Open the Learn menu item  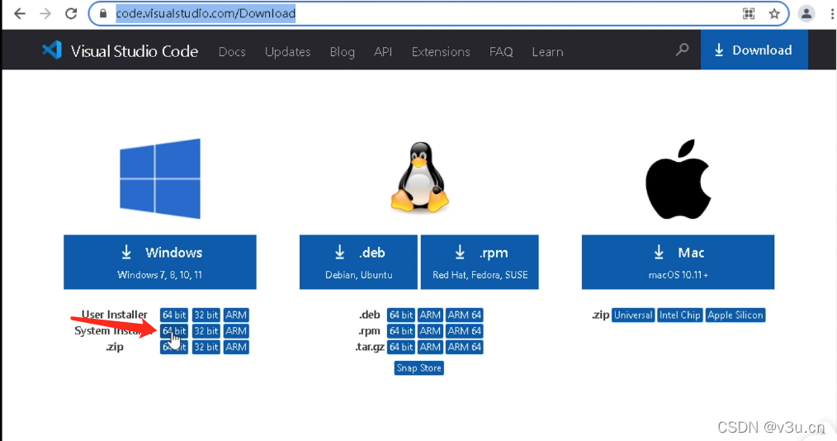[547, 52]
